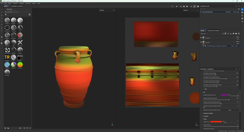The width and height of the screenshot is (244, 132).
Task: Switch to the Texture Set Settings tab
Action: pyautogui.click(x=213, y=31)
